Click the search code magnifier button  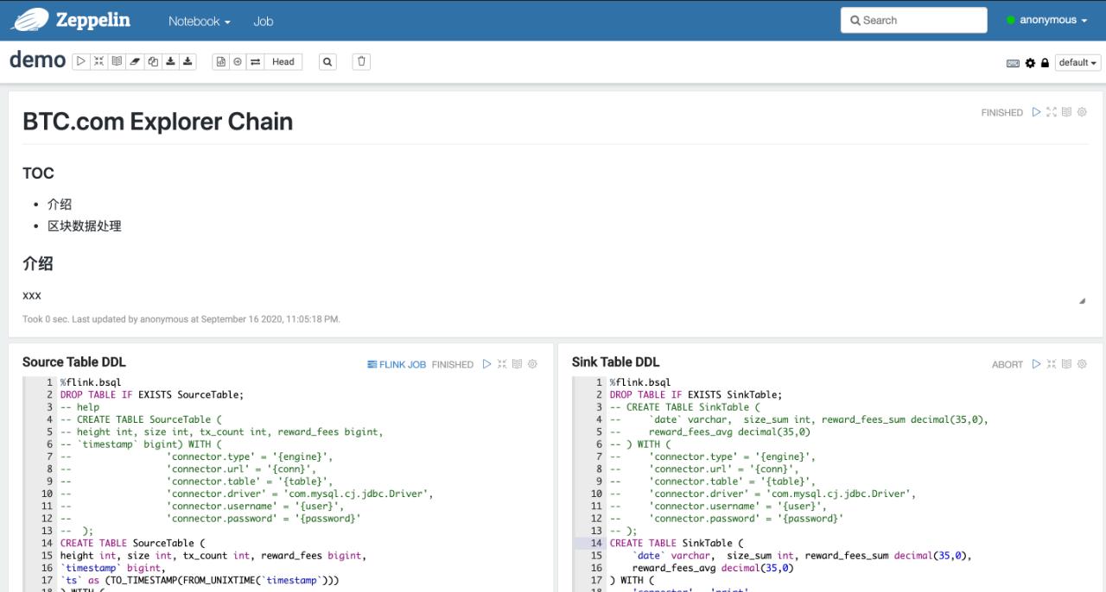[327, 62]
